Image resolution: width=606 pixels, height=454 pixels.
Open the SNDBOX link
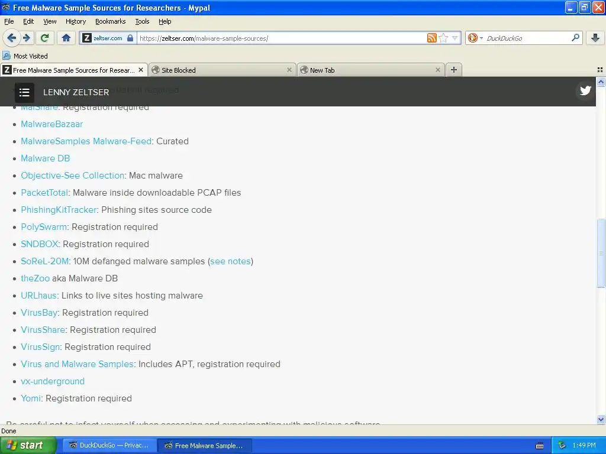click(40, 244)
